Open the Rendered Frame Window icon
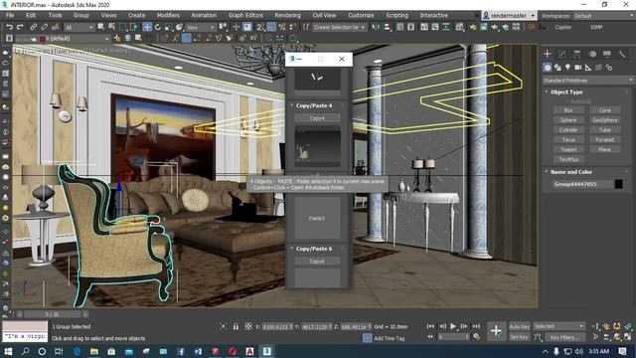Screen dimensions: 636x358 click(x=484, y=27)
